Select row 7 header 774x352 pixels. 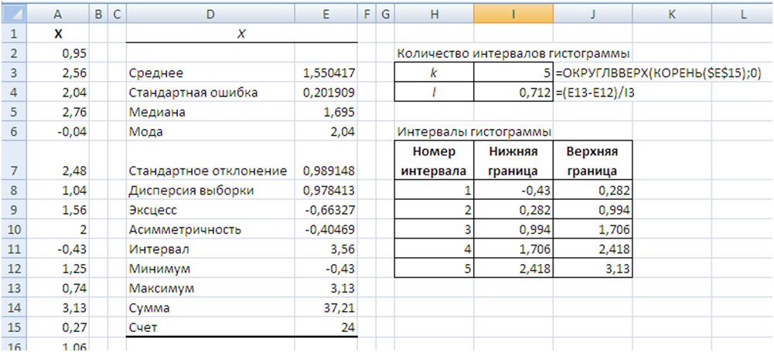(x=13, y=161)
